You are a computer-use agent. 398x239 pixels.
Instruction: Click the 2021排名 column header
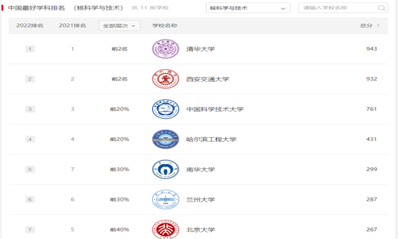pyautogui.click(x=72, y=25)
